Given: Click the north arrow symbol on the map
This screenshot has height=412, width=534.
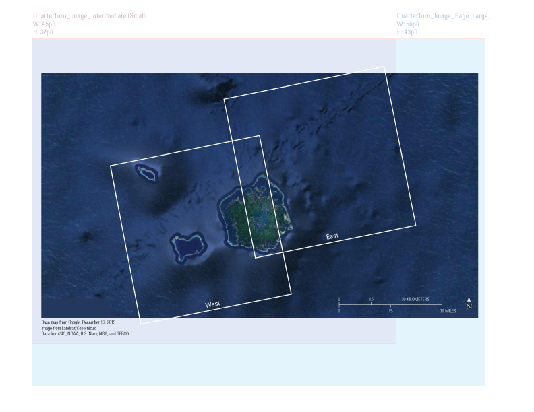Looking at the screenshot, I should [x=469, y=303].
